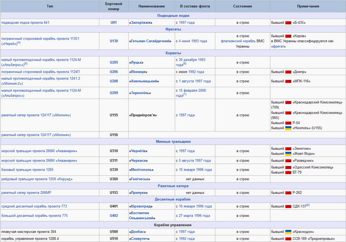Follow the U130 hull number link

(114, 41)
